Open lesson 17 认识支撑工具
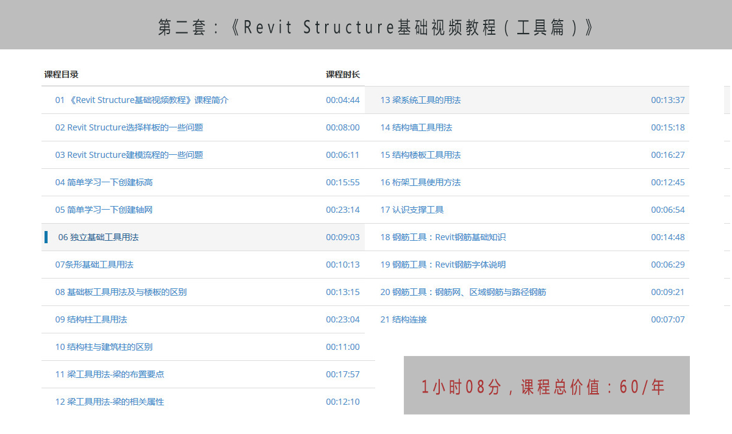 [412, 210]
